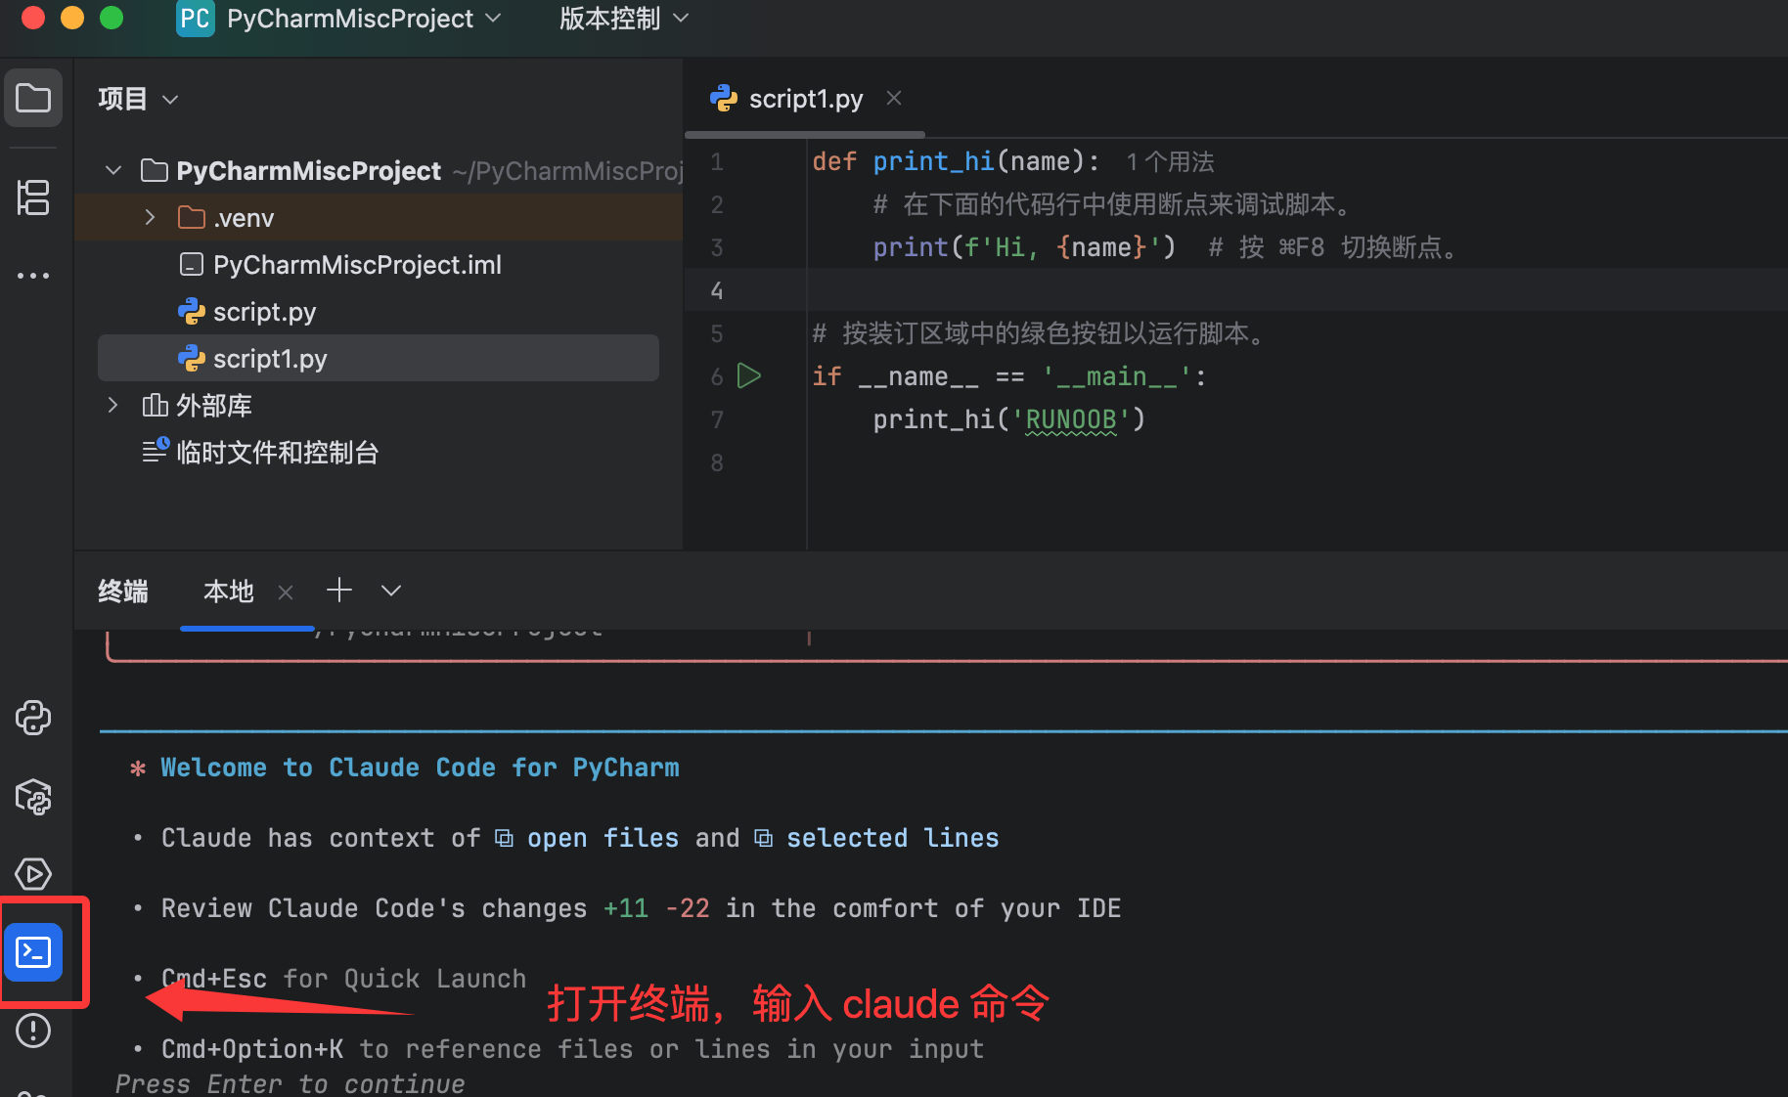
Task: Open the Structure tool window
Action: [x=33, y=197]
